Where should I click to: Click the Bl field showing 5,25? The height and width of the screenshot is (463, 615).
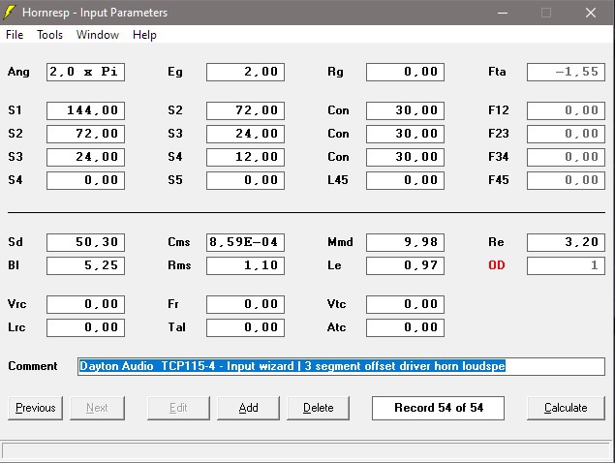point(85,265)
